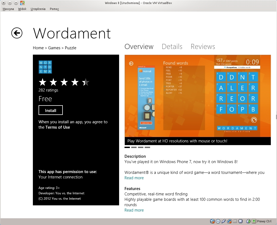277x225 pixels.
Task: Select the second screenshot page indicator
Action: click(134, 147)
